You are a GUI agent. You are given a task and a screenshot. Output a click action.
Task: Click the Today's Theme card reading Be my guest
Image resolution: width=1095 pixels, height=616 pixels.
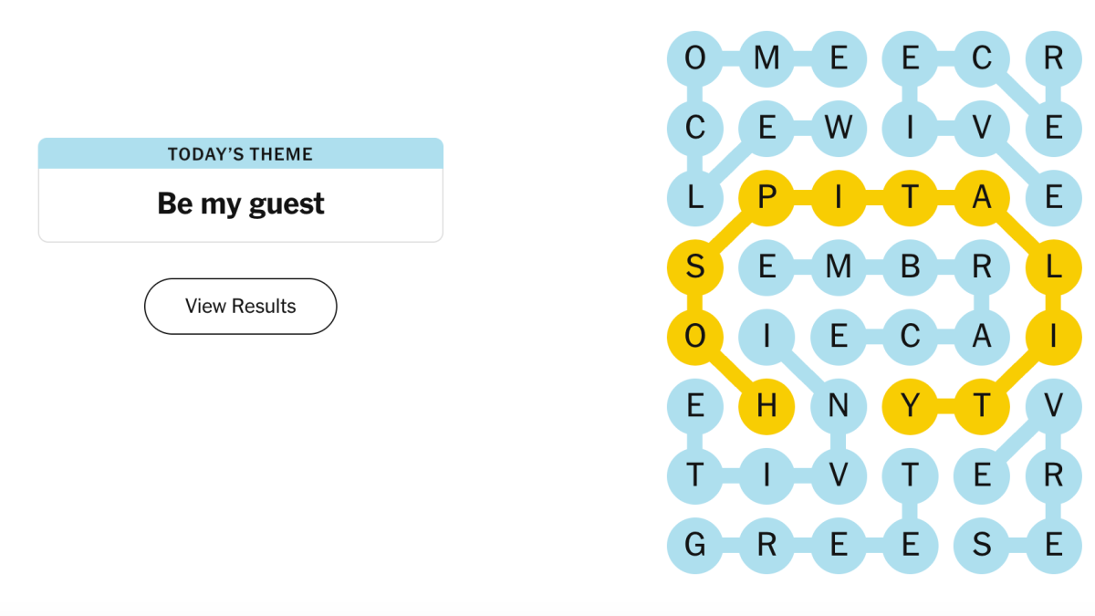click(240, 189)
